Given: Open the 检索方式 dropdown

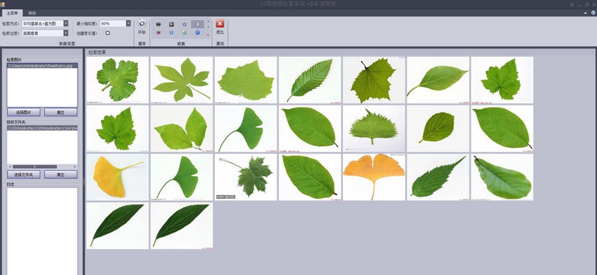Looking at the screenshot, I should (x=66, y=24).
